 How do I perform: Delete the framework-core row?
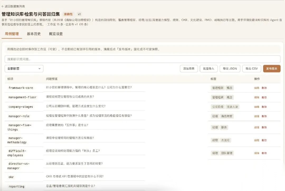264,88
